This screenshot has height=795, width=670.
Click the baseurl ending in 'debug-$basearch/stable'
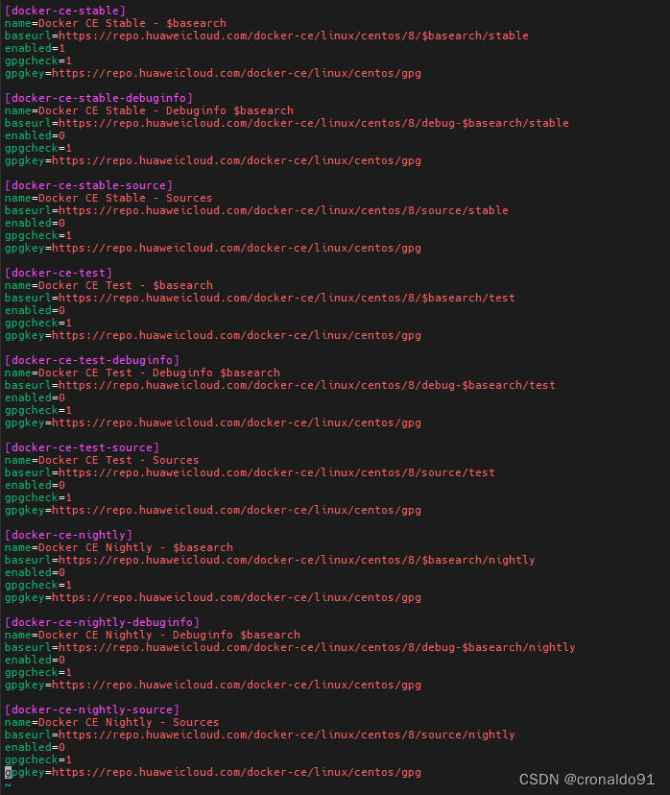[x=287, y=123]
